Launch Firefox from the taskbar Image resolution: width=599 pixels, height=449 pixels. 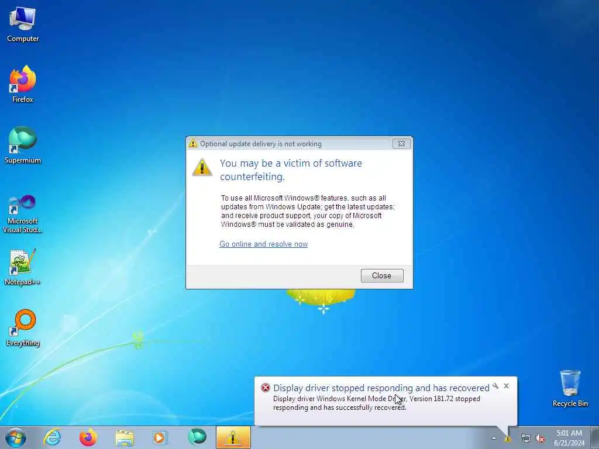tap(88, 437)
